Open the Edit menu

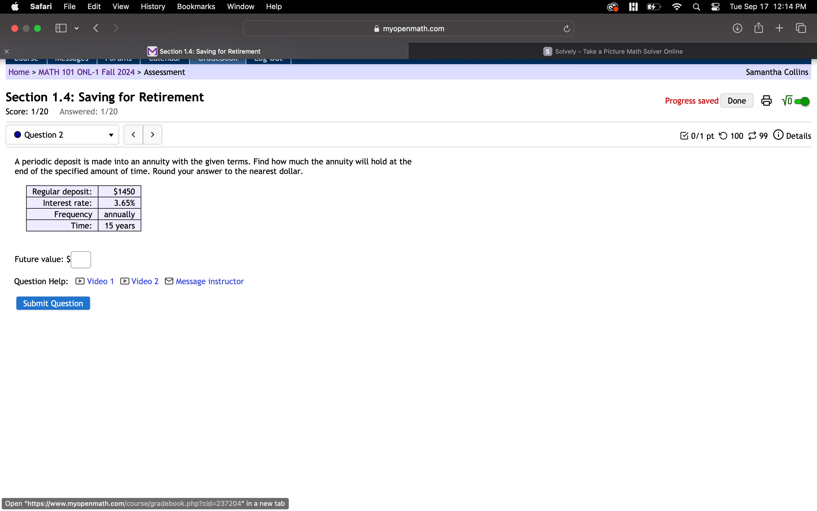click(x=94, y=7)
